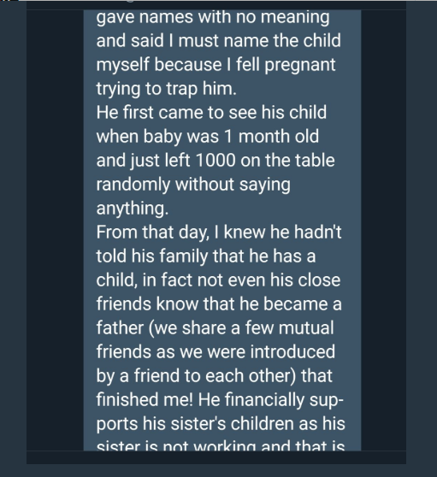Click the line 'ports his sister's children as his'
This screenshot has height=477, width=437.
pos(221,424)
